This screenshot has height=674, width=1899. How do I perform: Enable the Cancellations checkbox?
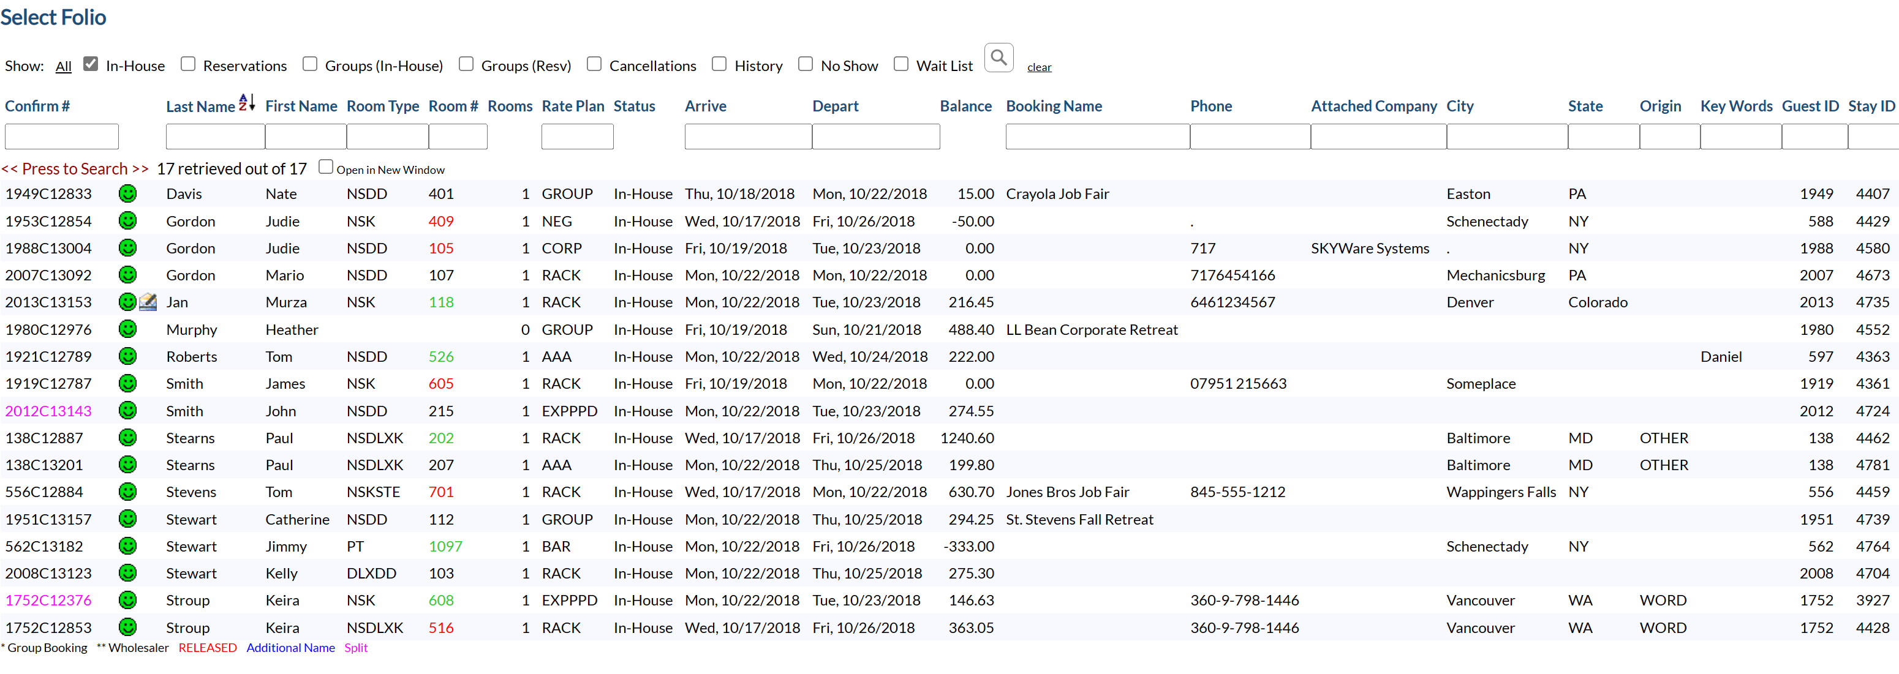click(x=594, y=64)
